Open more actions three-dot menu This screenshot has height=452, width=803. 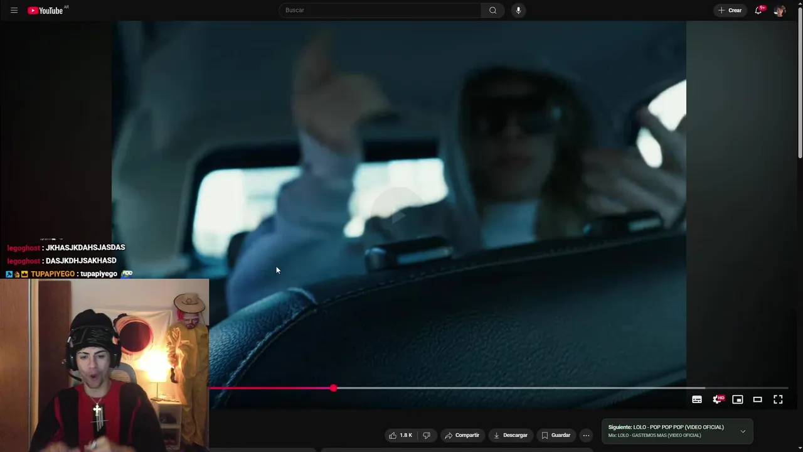pos(586,435)
